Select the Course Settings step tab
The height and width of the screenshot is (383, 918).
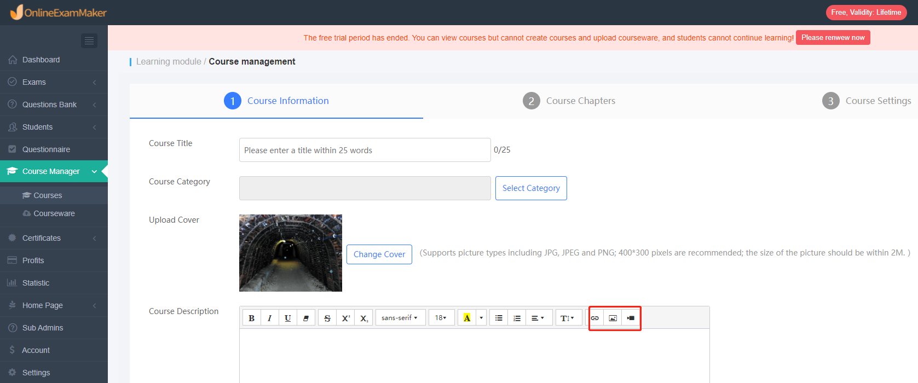867,101
